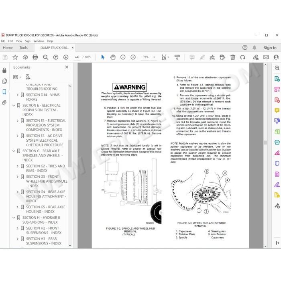Open the Sign document pen tool

point(212,57)
